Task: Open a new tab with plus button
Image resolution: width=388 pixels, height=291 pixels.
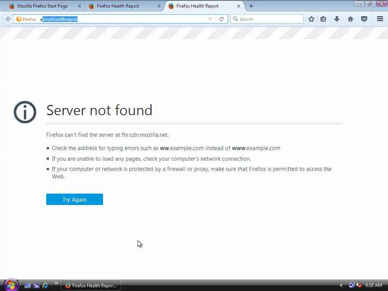Action: coord(251,6)
